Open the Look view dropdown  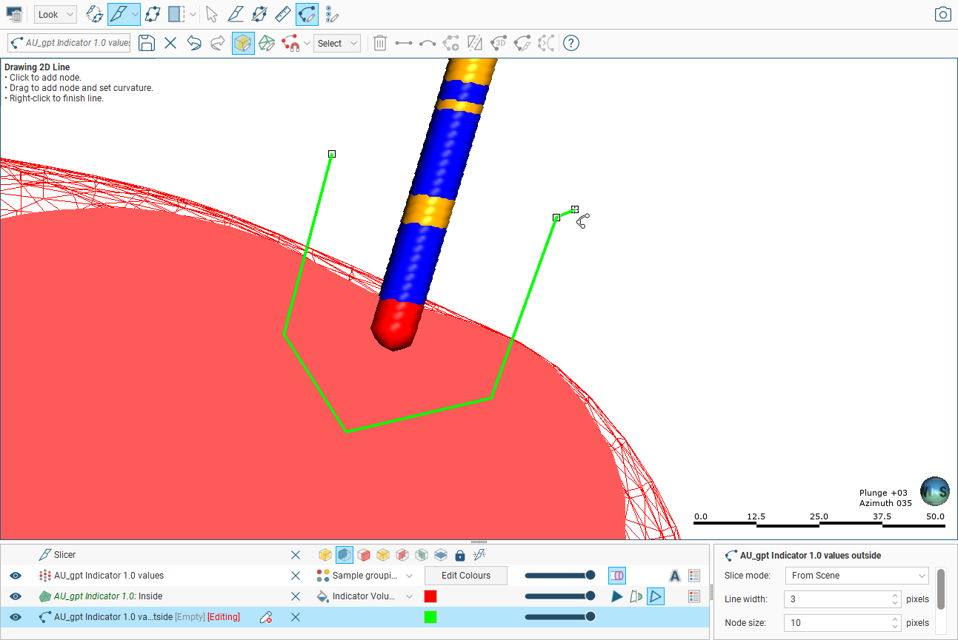(56, 14)
